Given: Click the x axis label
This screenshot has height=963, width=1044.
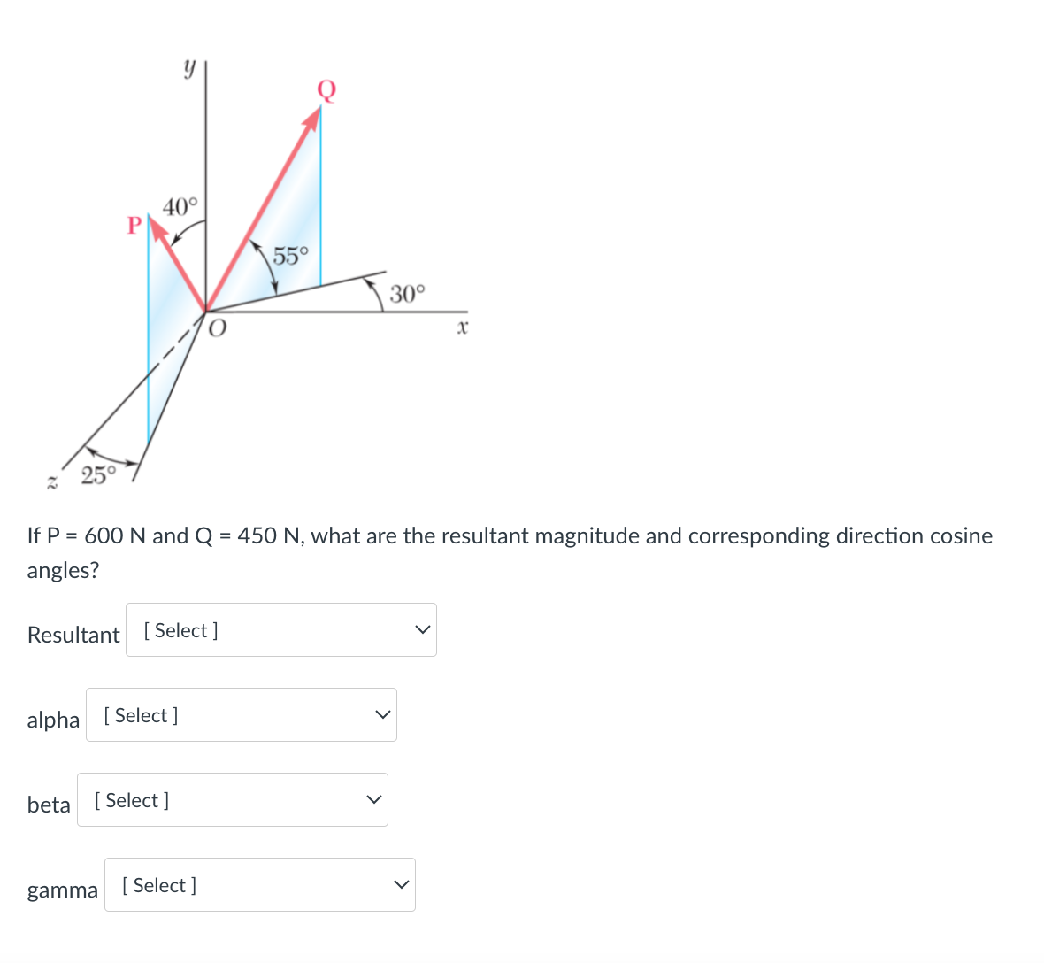Looking at the screenshot, I should coord(463,327).
